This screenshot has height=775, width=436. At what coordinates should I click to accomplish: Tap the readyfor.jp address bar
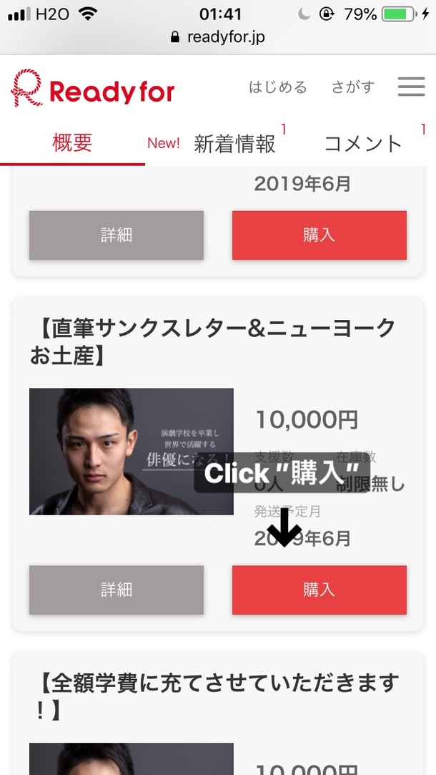(218, 37)
